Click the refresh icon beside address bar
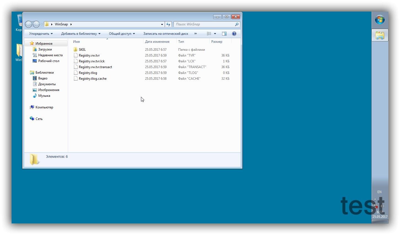 click(x=168, y=24)
